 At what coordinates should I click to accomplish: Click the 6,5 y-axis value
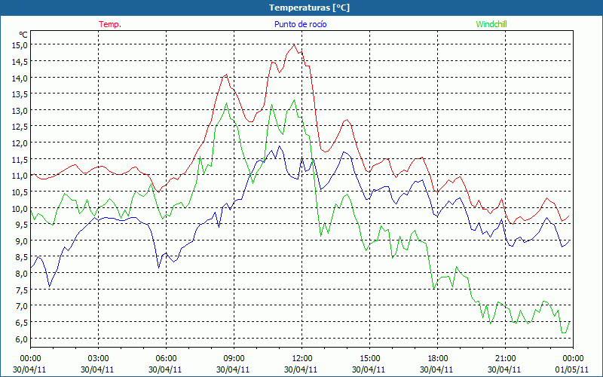coord(21,323)
